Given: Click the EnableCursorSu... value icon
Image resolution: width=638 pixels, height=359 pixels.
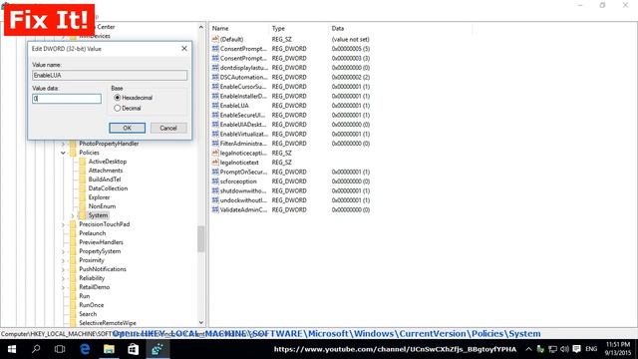Looking at the screenshot, I should coord(215,87).
